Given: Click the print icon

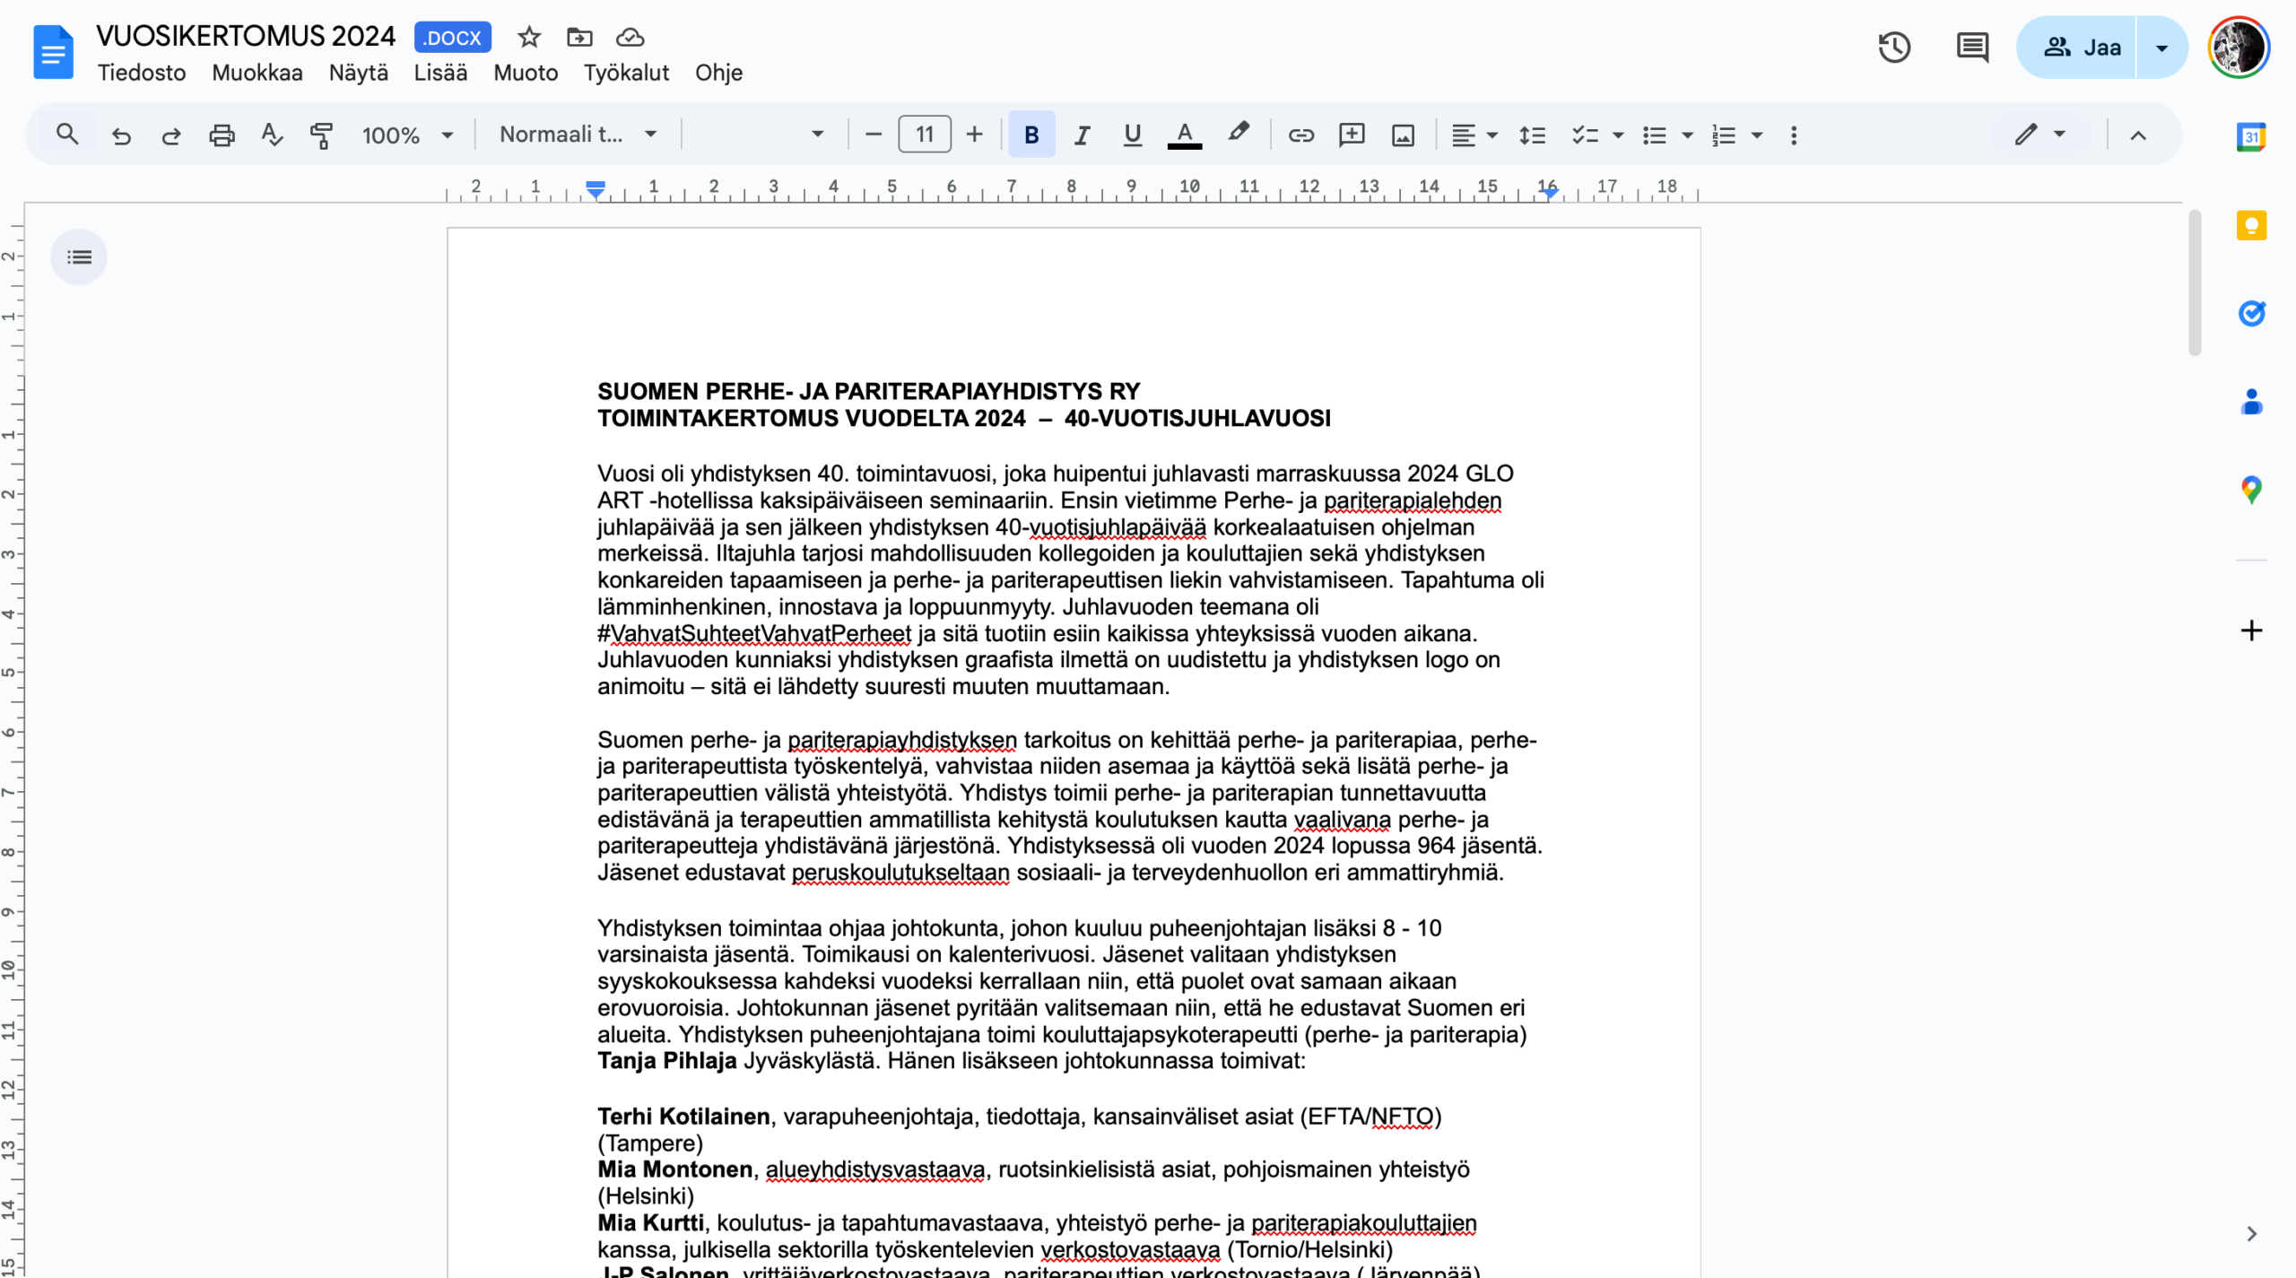Looking at the screenshot, I should [222, 135].
